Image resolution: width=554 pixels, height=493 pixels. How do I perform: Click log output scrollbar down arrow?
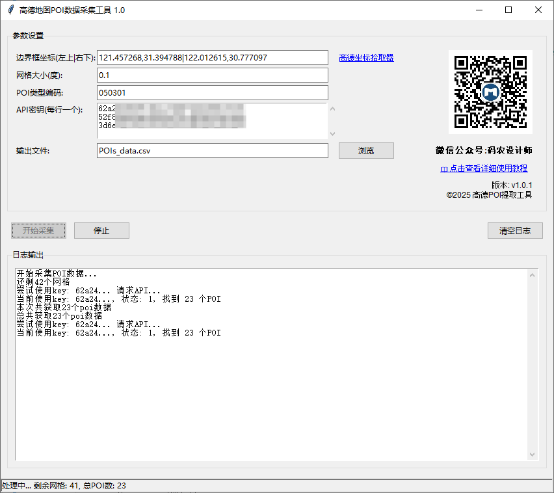pos(533,455)
